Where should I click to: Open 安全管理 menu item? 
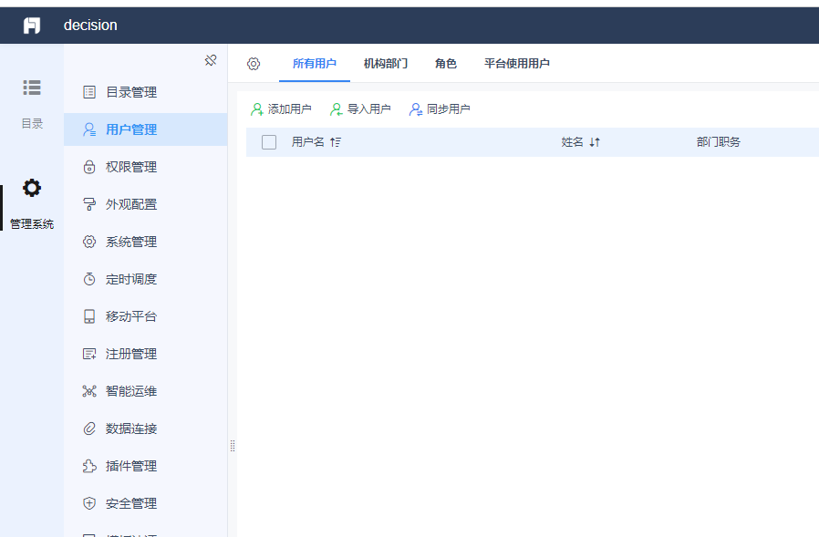tap(145, 503)
